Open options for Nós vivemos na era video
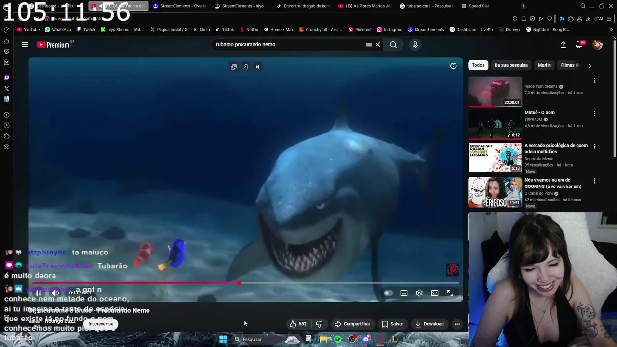 click(594, 181)
